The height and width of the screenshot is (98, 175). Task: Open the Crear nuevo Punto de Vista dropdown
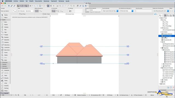coord(110,11)
